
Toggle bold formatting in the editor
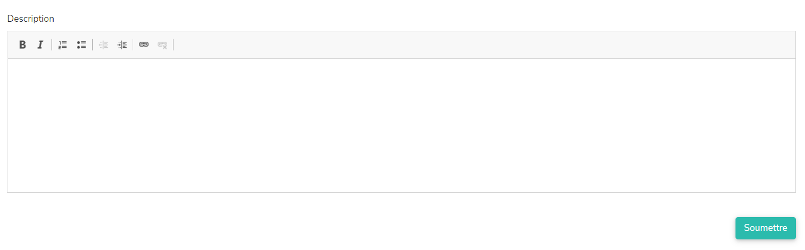tap(22, 45)
